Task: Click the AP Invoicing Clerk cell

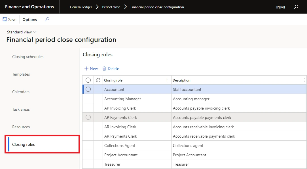Action: click(x=137, y=108)
